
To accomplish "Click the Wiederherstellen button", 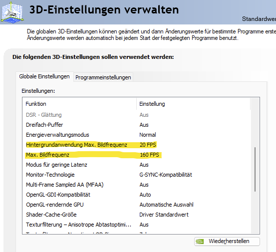I will tap(227, 241).
